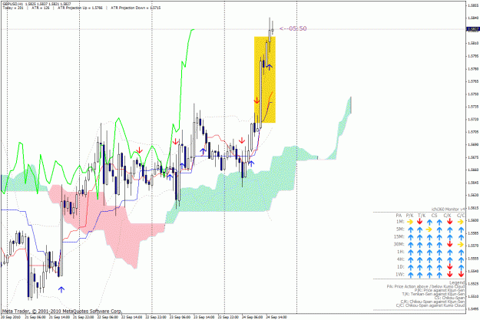Image resolution: width=480 pixels, height=320 pixels.
Task: Click the yellow sideways arrow in the 5M row
Action: 429,229
